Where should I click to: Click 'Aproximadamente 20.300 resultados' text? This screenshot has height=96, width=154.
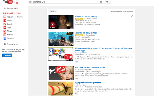(122, 12)
